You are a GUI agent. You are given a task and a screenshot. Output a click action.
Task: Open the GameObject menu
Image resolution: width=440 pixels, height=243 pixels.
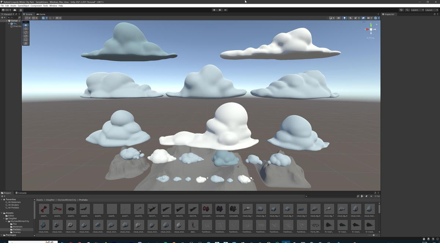(23, 6)
